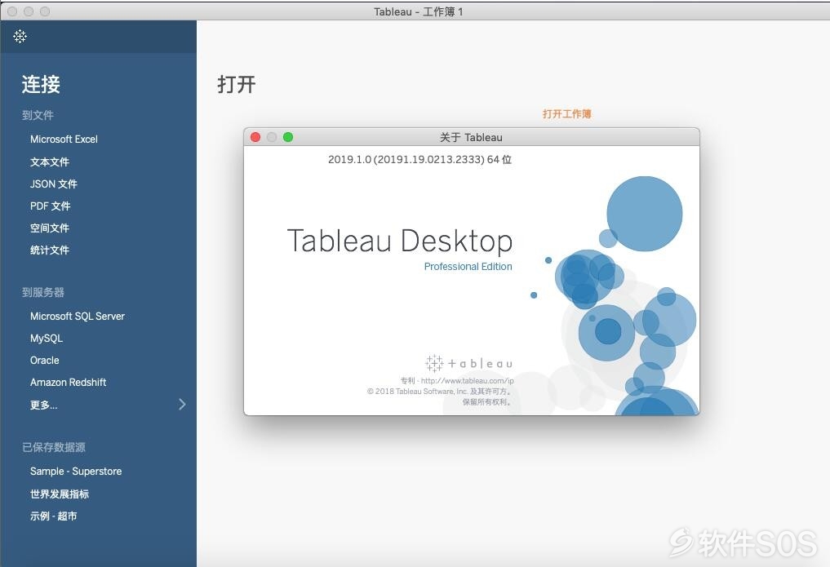
Task: Click the 到文件 section label
Action: coord(38,115)
